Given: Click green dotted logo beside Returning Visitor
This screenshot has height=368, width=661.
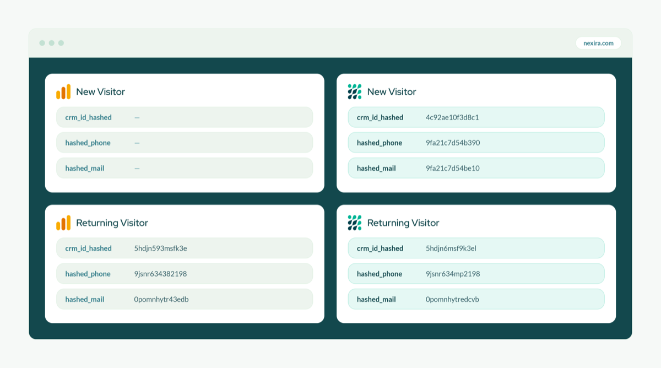Looking at the screenshot, I should (355, 223).
